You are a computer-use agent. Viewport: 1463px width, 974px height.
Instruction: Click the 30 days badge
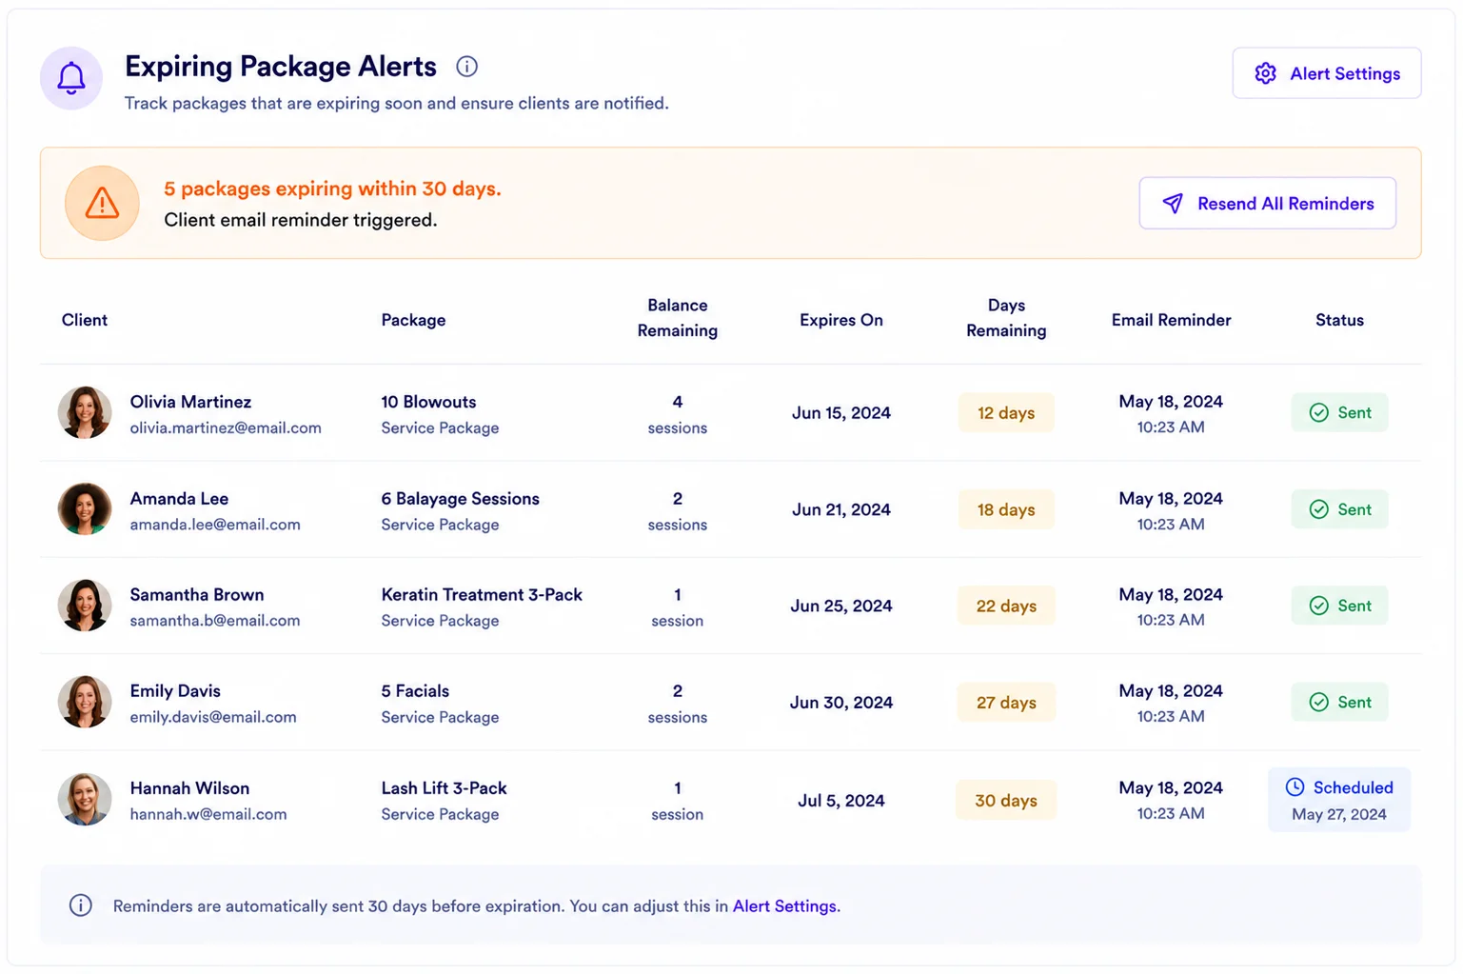click(x=1006, y=800)
